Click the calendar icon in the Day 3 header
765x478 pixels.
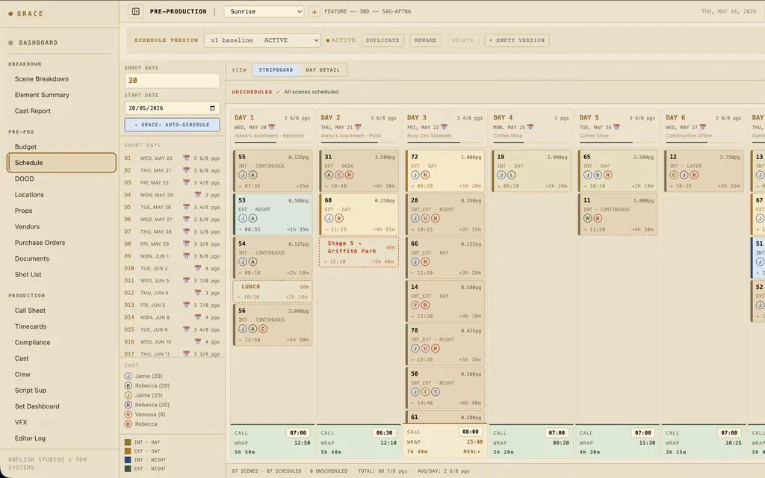coord(444,127)
